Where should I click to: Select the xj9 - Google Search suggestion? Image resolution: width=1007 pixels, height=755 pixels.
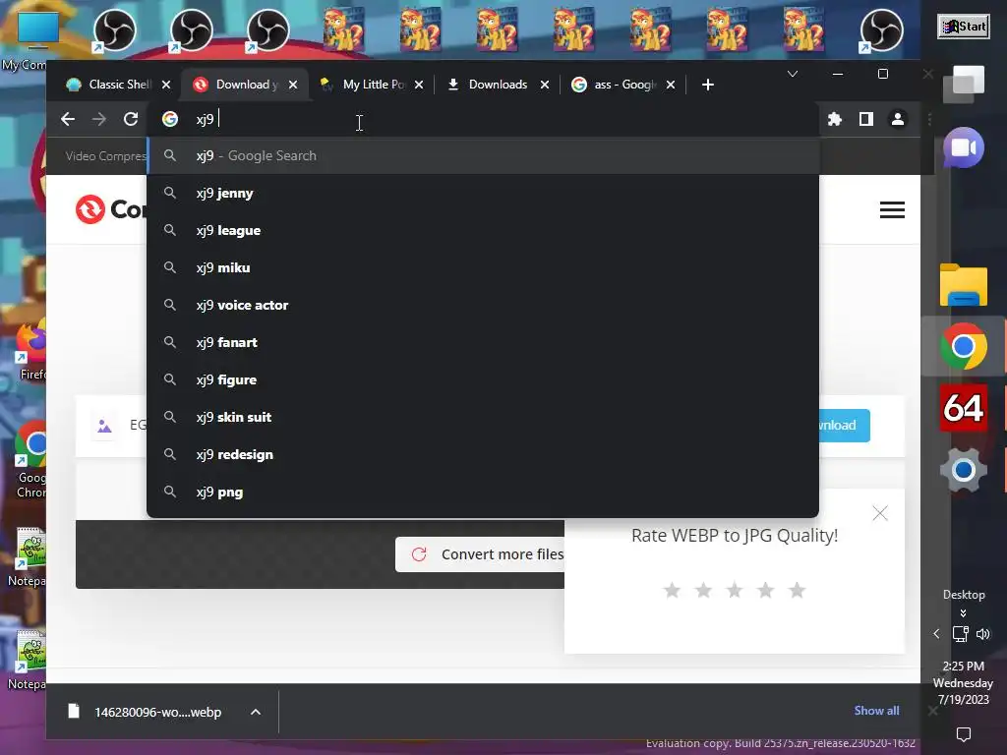click(x=483, y=156)
